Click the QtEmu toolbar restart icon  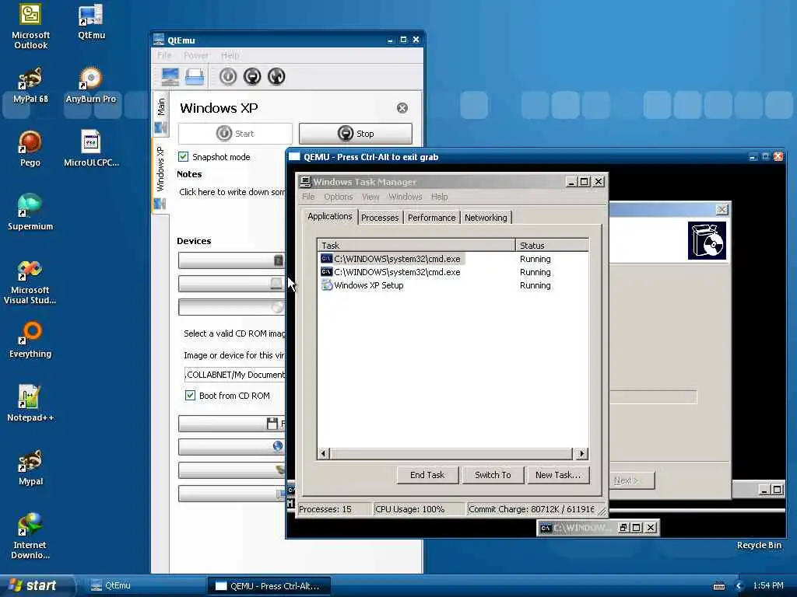pos(276,77)
